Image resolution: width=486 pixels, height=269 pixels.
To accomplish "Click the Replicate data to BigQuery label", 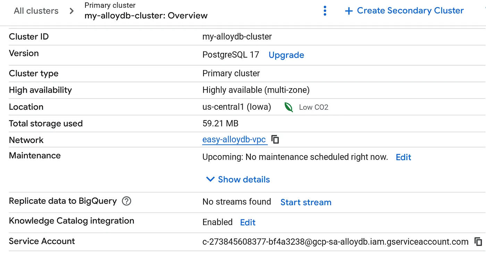I will (63, 201).
